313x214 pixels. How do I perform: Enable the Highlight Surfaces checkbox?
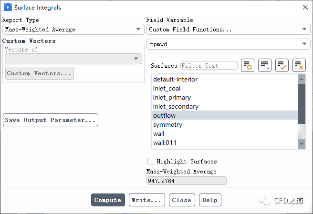point(151,162)
